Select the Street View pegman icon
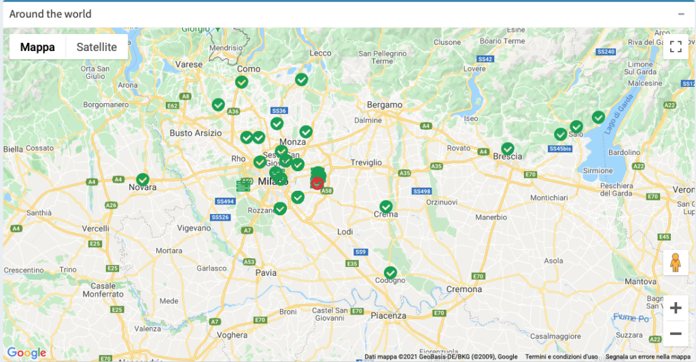696x362 pixels. tap(676, 263)
